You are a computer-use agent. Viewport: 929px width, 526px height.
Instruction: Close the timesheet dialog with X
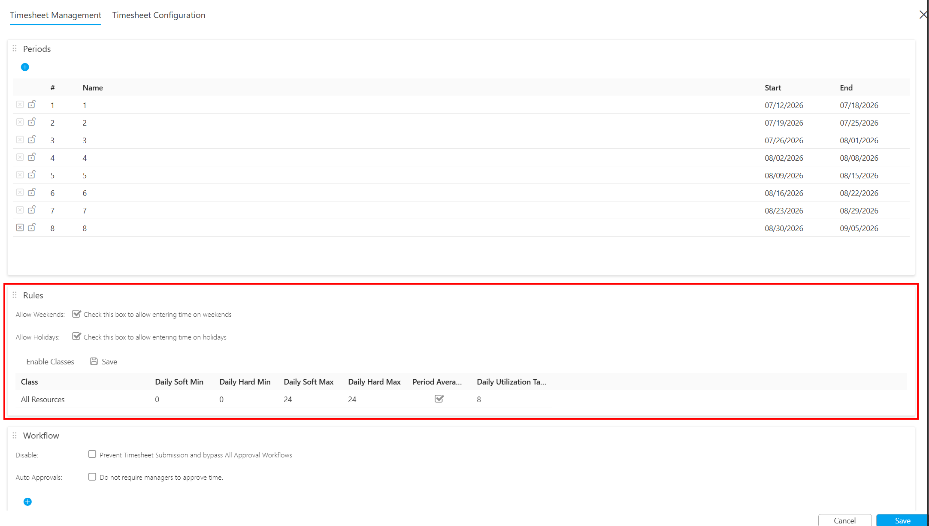(923, 15)
